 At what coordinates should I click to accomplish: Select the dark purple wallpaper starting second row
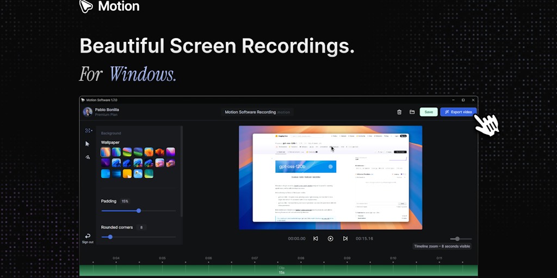(x=106, y=163)
